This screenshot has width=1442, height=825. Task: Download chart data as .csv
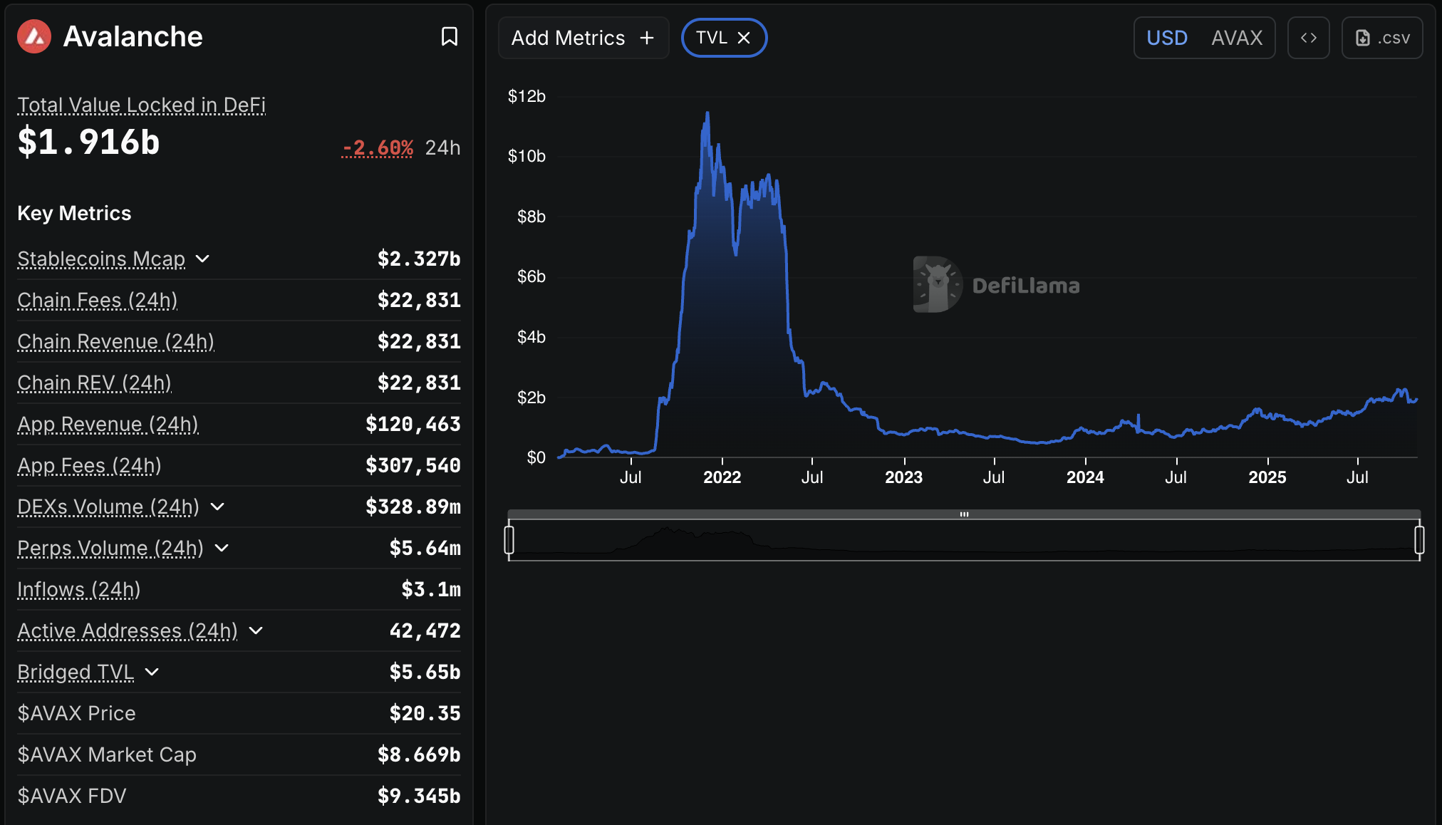coord(1381,38)
